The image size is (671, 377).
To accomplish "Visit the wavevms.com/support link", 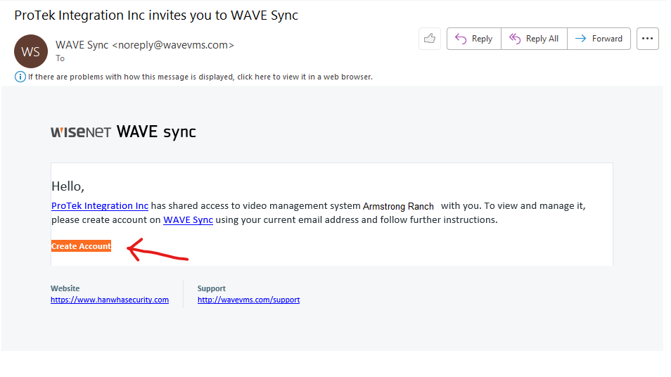I will click(x=248, y=300).
